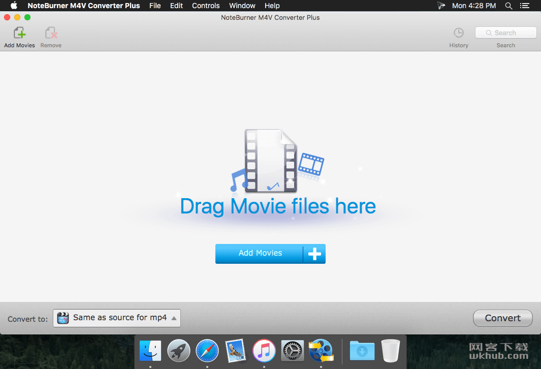The image size is (541, 369).
Task: Open the File menu
Action: [x=155, y=6]
